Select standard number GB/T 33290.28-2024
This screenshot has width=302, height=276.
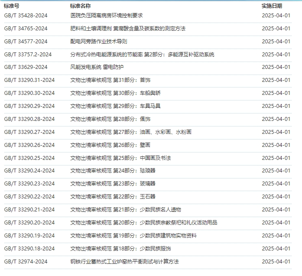pyautogui.click(x=29, y=119)
